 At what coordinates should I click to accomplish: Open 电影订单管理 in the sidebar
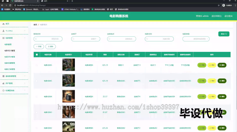pos(9,69)
